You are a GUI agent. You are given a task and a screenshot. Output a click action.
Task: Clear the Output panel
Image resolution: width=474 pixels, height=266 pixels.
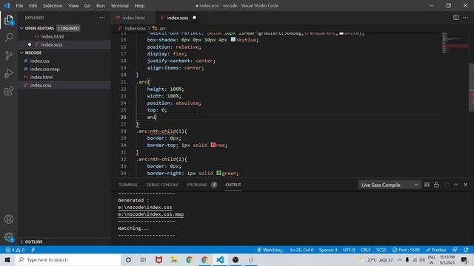(x=427, y=185)
